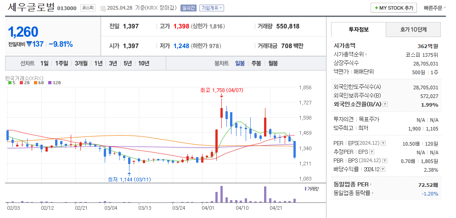456x218 pixels.
Task: Click the 코스피 market badge
Action: [x=88, y=8]
